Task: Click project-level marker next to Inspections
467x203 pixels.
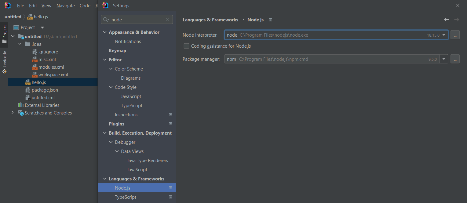Action: click(171, 115)
